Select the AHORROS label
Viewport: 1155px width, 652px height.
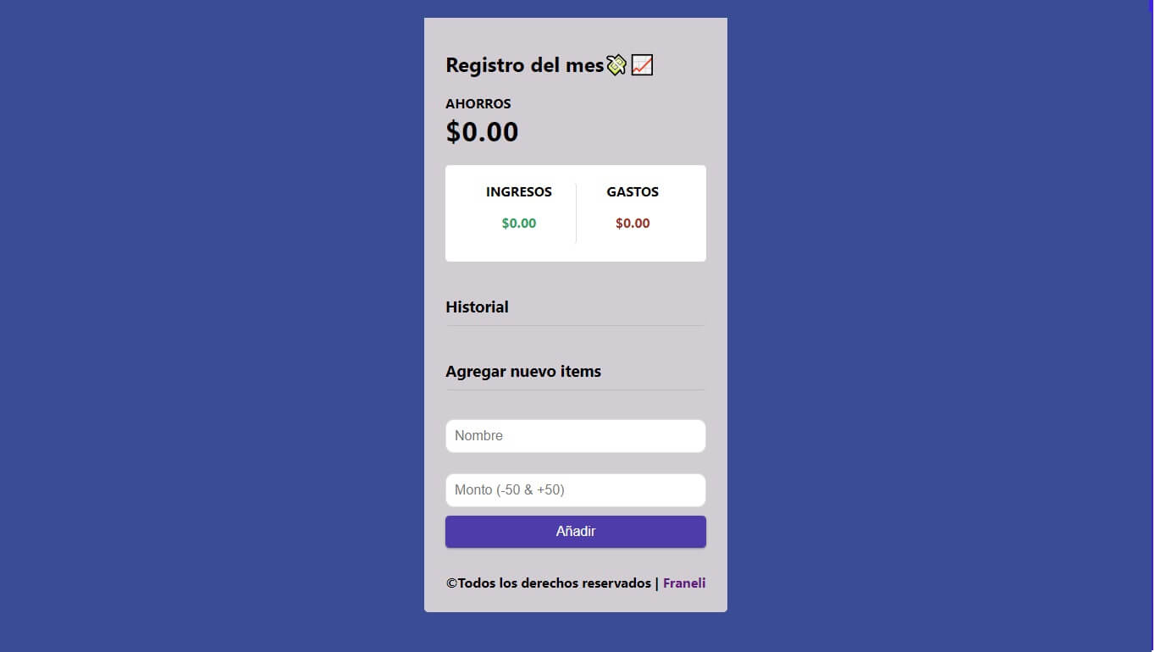(478, 104)
